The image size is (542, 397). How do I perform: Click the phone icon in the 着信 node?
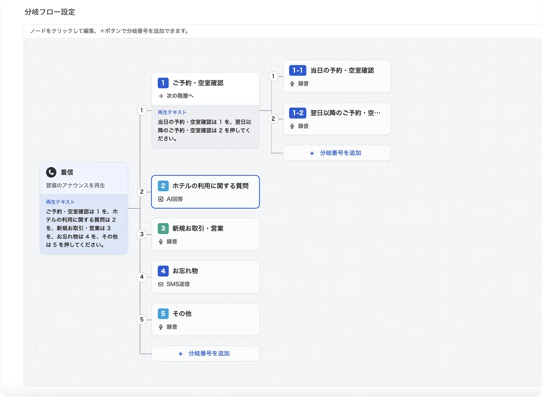click(51, 172)
